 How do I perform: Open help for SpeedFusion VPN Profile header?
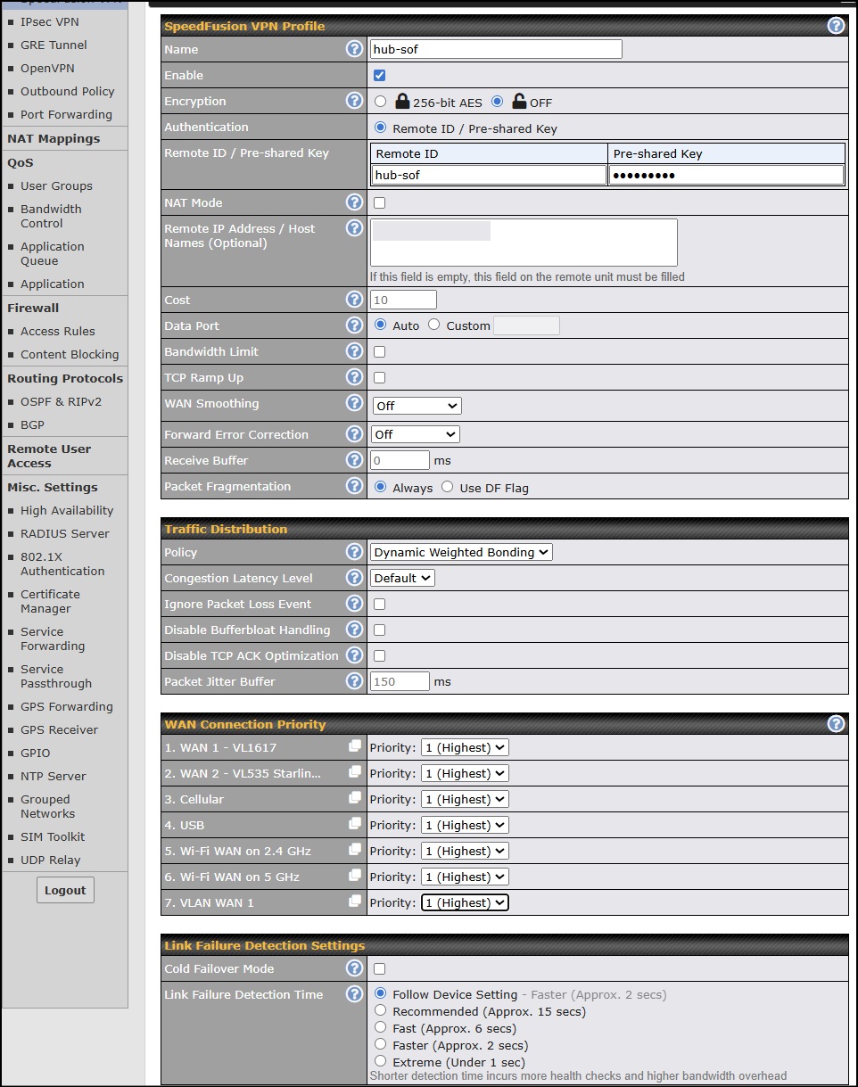click(836, 26)
